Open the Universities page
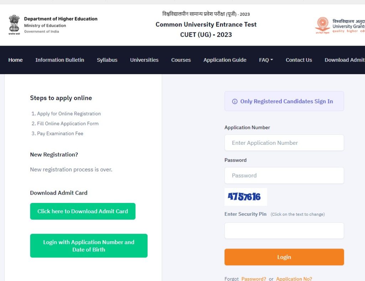The height and width of the screenshot is (281, 365). point(144,60)
